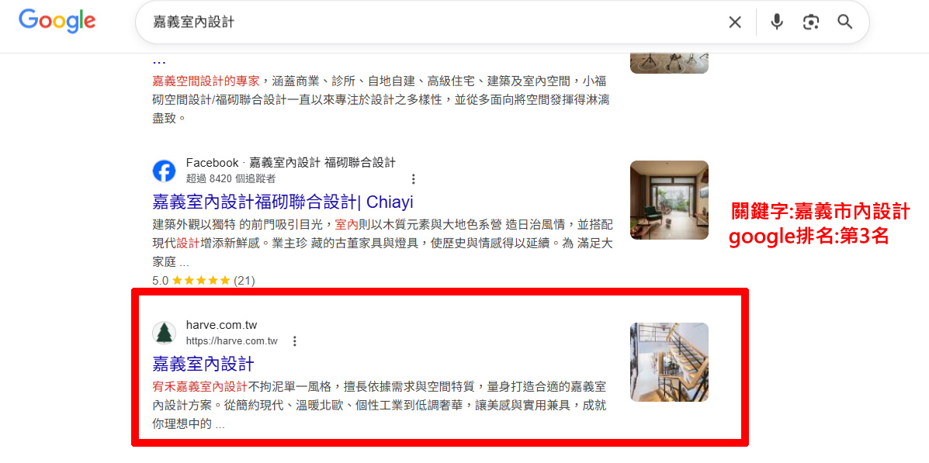Click the Google logo
This screenshot has height=463, width=929.
point(57,21)
